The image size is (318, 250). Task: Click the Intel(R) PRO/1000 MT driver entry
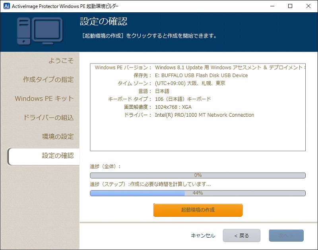[x=204, y=115]
